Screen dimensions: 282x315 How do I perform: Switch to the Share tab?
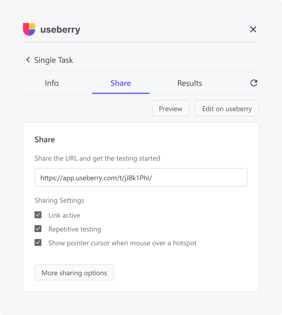(121, 83)
